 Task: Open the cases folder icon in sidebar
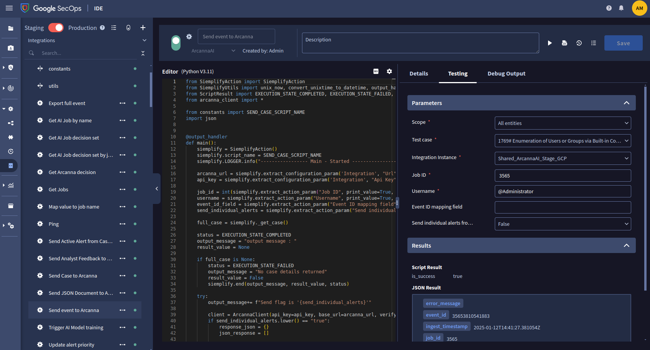tap(11, 28)
